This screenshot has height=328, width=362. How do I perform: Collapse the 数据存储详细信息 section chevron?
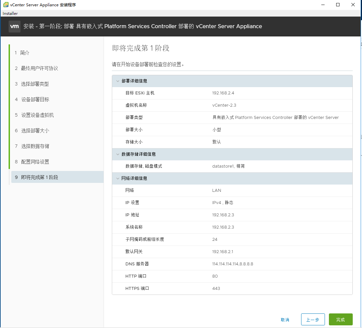click(118, 154)
